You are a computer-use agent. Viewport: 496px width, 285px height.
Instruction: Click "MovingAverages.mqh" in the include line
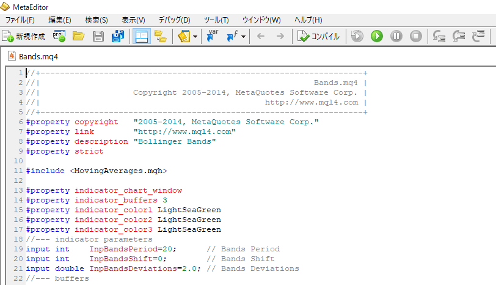coord(119,171)
